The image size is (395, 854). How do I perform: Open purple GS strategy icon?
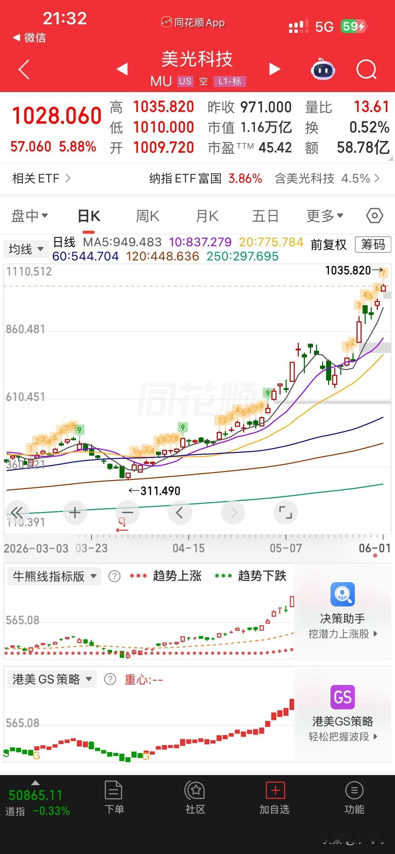click(343, 697)
